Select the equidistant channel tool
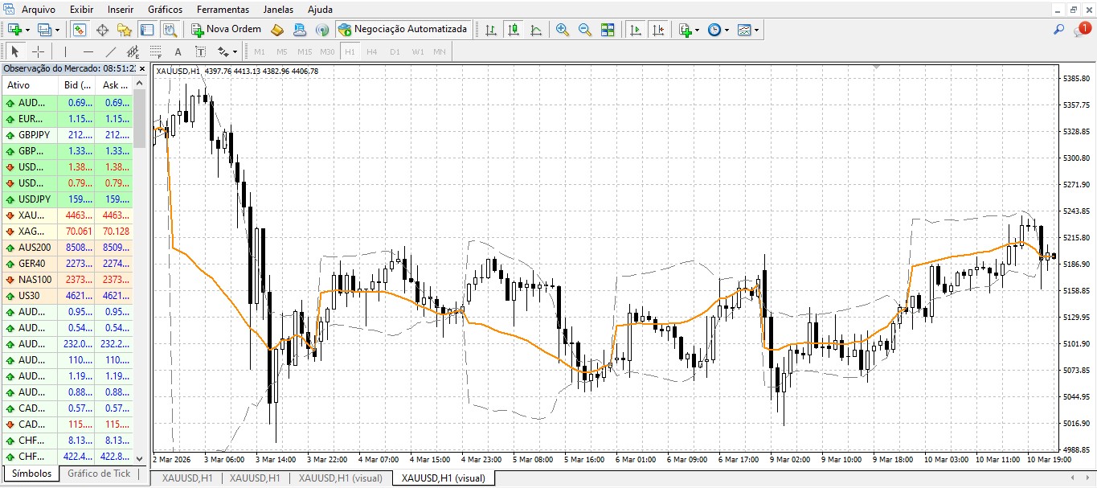The height and width of the screenshot is (488, 1097). click(133, 51)
